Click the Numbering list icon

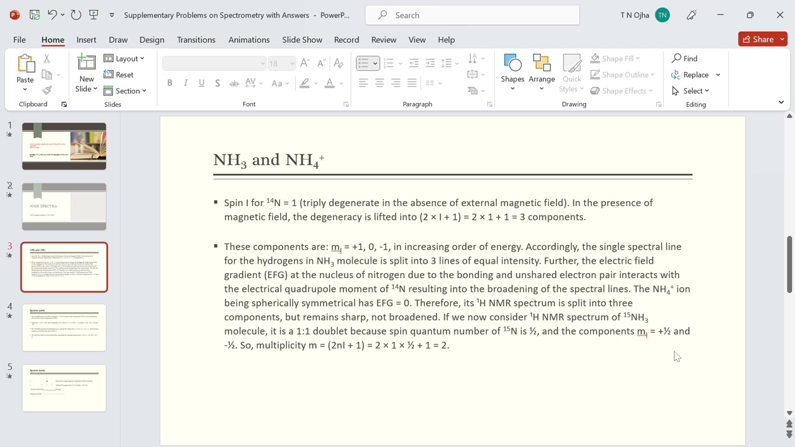tap(389, 63)
